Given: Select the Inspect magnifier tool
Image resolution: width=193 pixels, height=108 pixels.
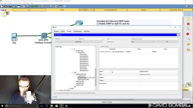Looking at the screenshot, I should pos(188,29).
